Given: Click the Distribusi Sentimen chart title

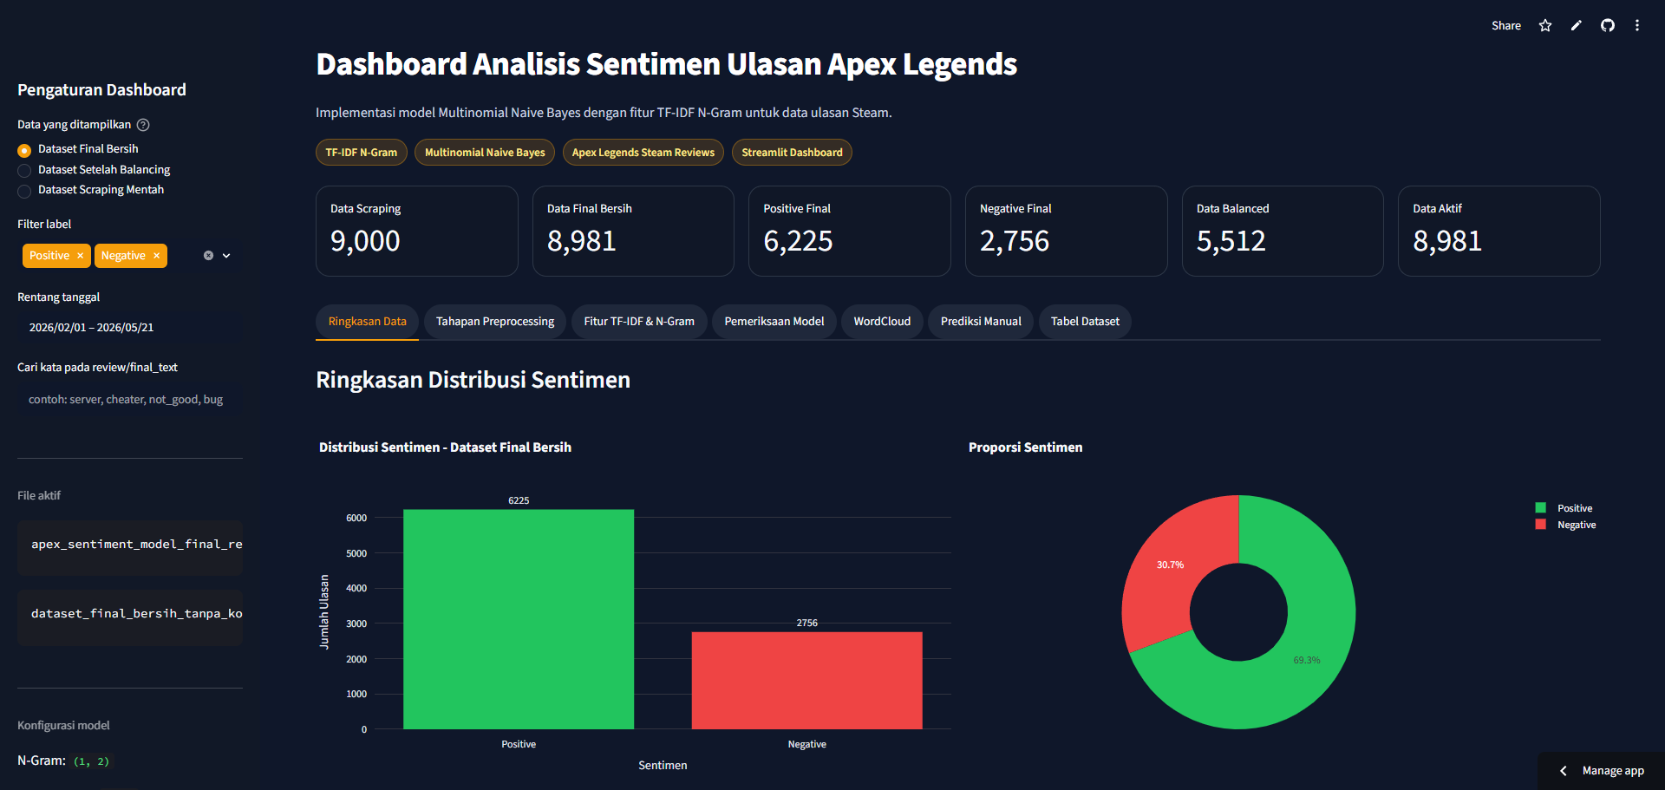Looking at the screenshot, I should (445, 447).
